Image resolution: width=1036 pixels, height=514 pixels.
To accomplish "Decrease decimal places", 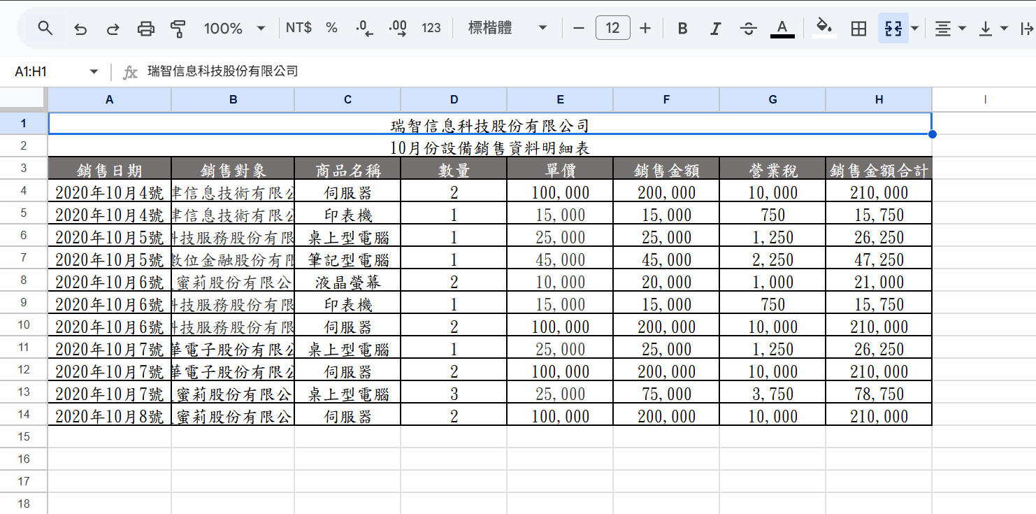I will click(364, 29).
